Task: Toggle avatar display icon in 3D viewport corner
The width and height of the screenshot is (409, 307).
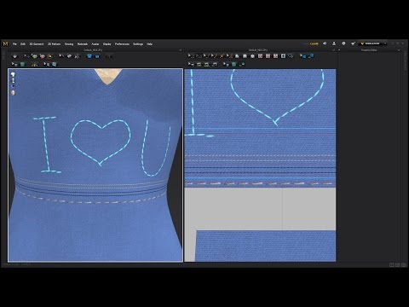Action: (x=13, y=80)
